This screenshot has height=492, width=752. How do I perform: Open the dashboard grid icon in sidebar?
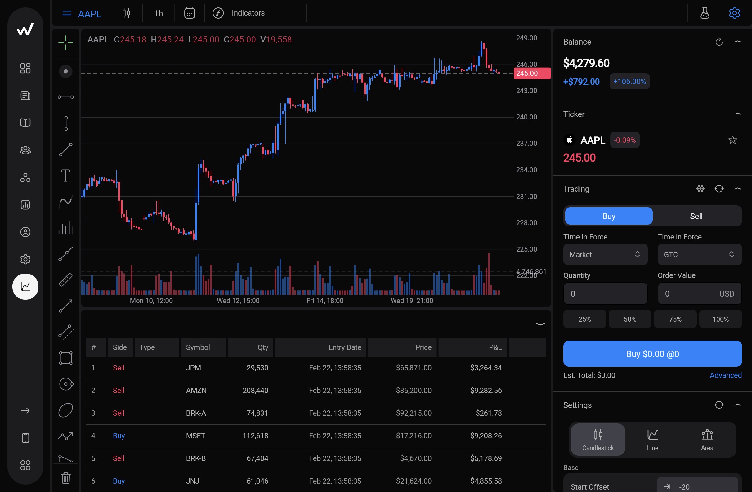tap(25, 68)
